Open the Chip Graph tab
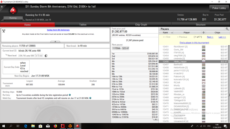 tap(141, 25)
